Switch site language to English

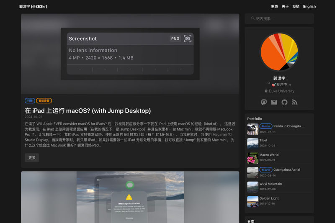(x=309, y=6)
